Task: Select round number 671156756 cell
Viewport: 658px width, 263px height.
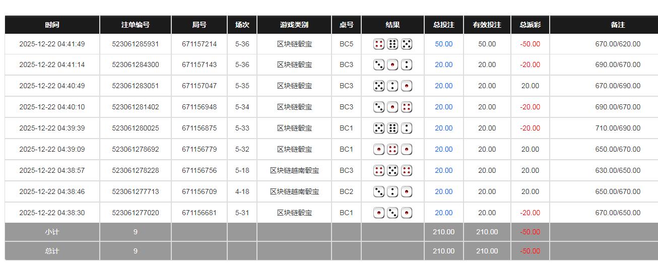Action: point(199,171)
